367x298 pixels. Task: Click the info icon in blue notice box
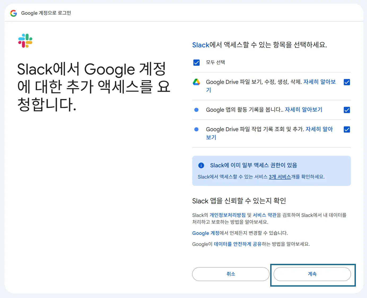[x=201, y=166]
